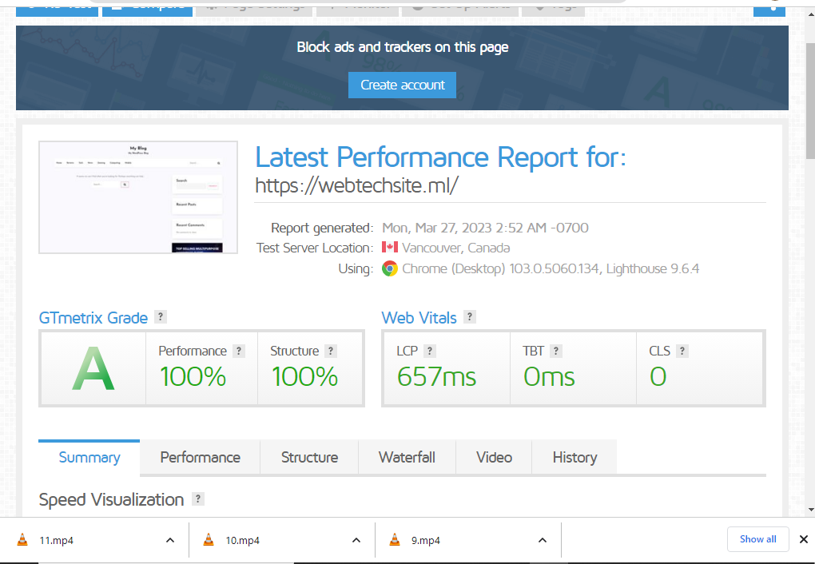Open the downloaded file 11.mp4
The image size is (815, 564).
(56, 541)
